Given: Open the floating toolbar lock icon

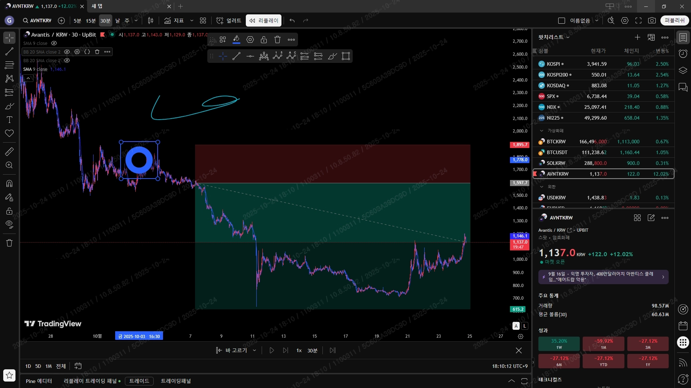Looking at the screenshot, I should 264,40.
